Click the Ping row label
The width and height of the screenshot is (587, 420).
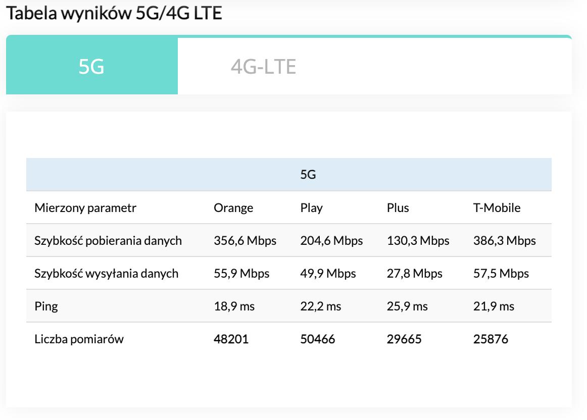pos(46,306)
